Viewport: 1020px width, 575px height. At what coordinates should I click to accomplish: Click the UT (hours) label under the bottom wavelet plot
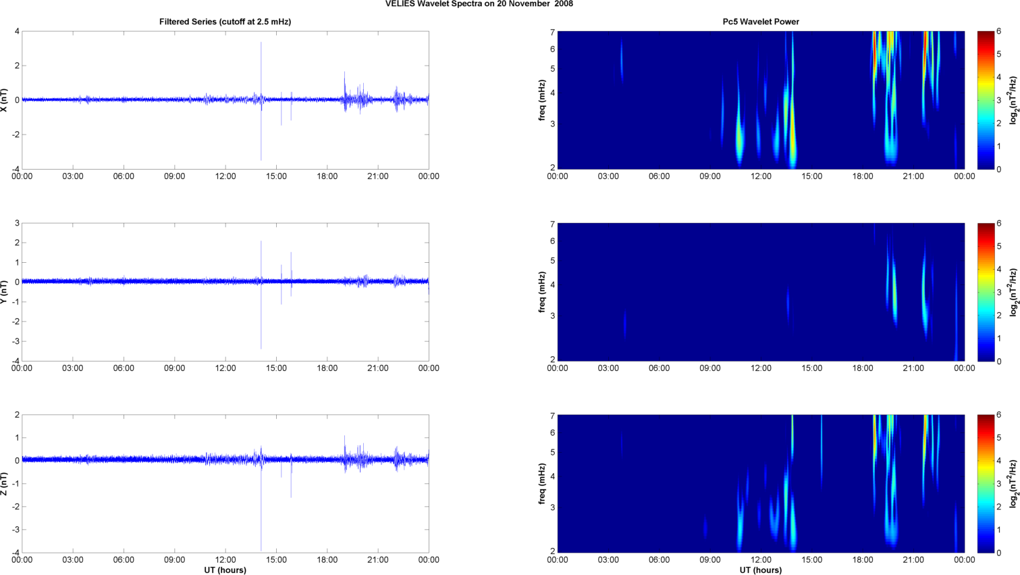(x=761, y=570)
